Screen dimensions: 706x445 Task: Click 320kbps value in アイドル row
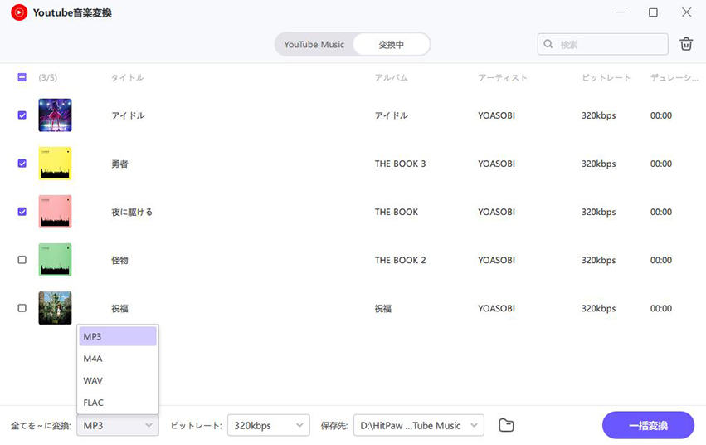[x=598, y=115]
